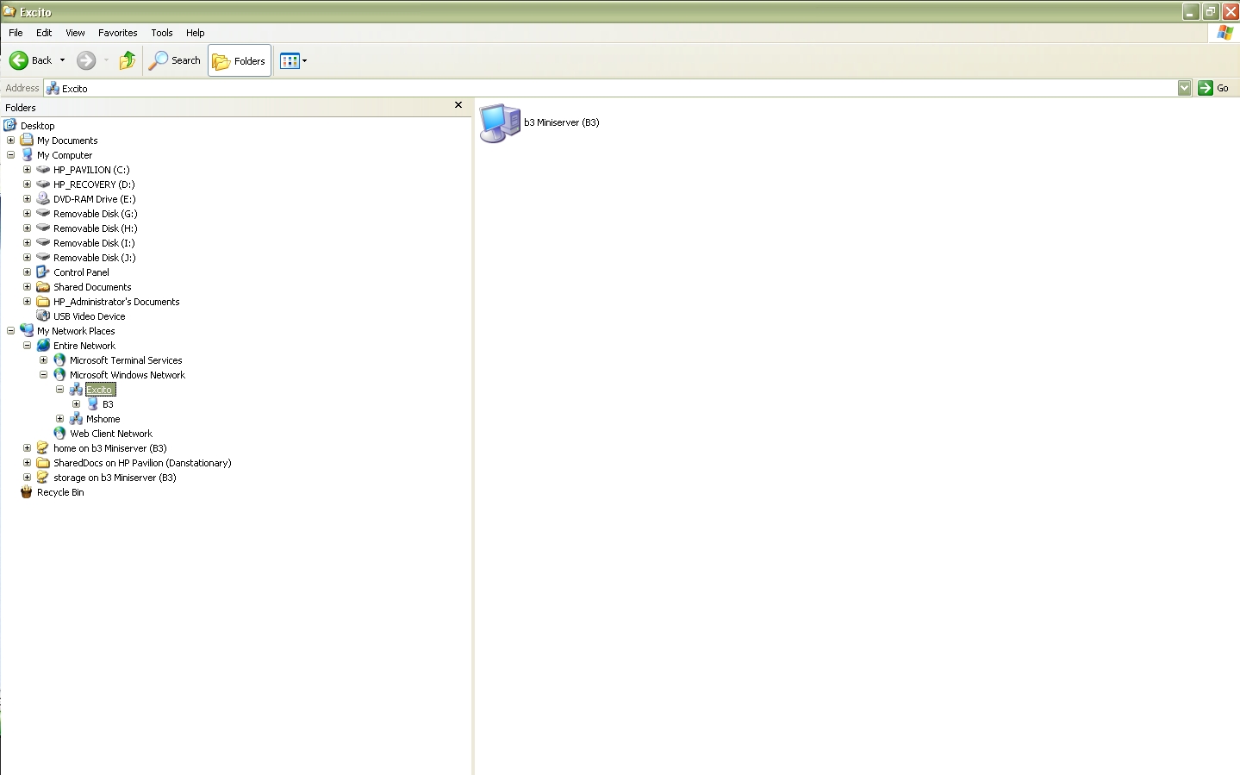The width and height of the screenshot is (1240, 775).
Task: Select the Control Panel icon in tree
Action: (x=43, y=272)
